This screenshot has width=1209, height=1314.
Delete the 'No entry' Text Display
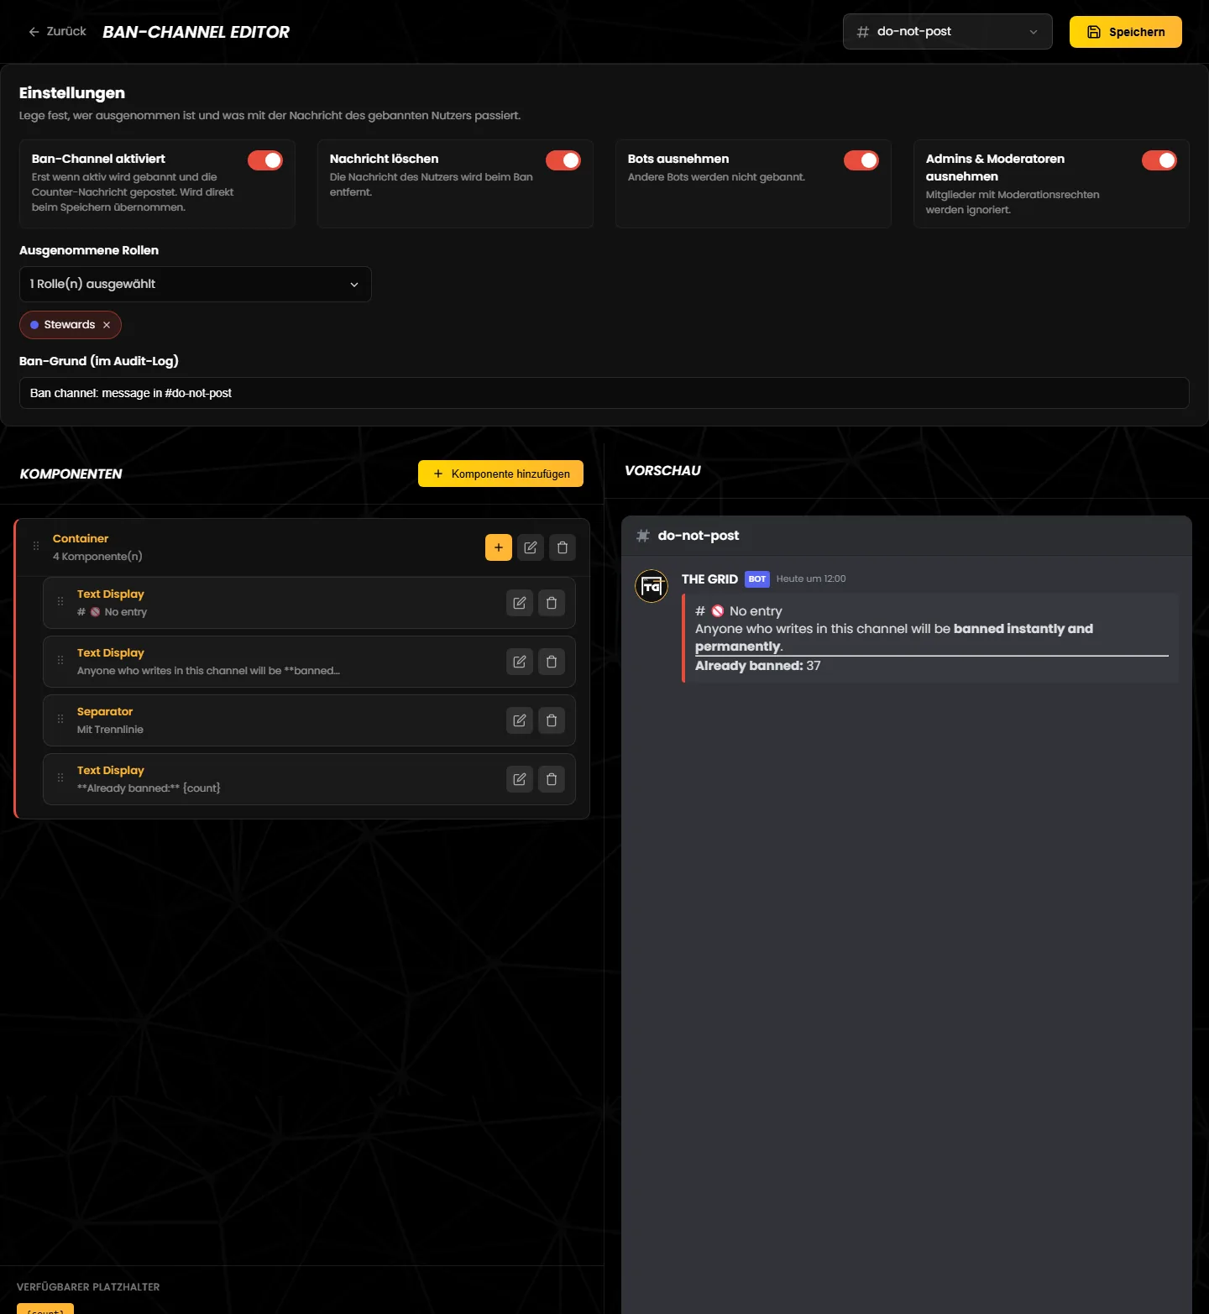[552, 603]
